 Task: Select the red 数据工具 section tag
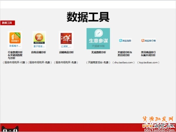tap(7, 23)
